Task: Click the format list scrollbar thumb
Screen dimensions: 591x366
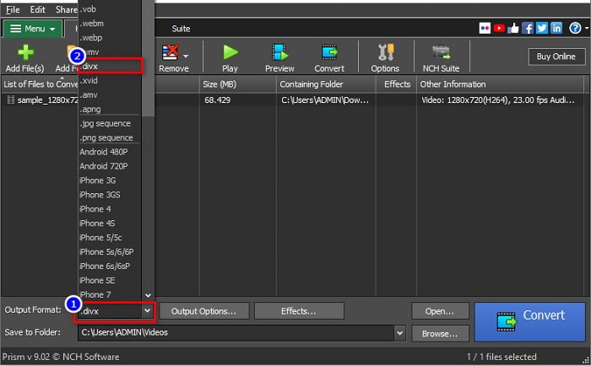Action: click(148, 58)
